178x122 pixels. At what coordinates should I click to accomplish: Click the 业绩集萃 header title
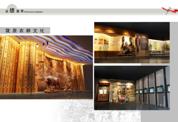pyautogui.click(x=15, y=11)
